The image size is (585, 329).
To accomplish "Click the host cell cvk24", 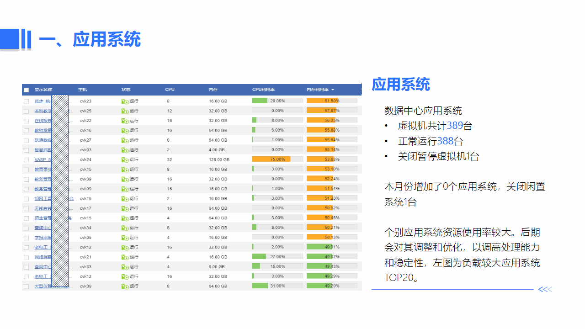I will click(85, 159).
